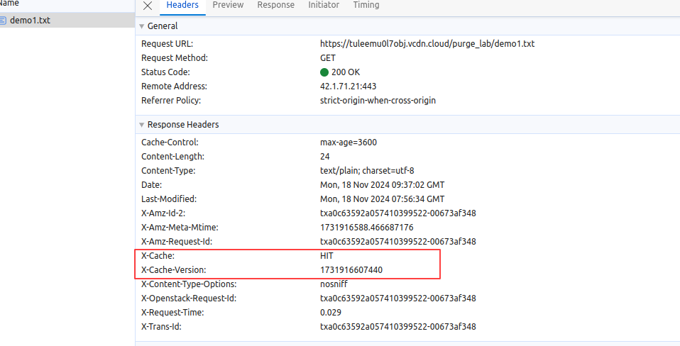Click the demo1.txt document file icon
Viewport: 680px width, 346px height.
pyautogui.click(x=4, y=21)
